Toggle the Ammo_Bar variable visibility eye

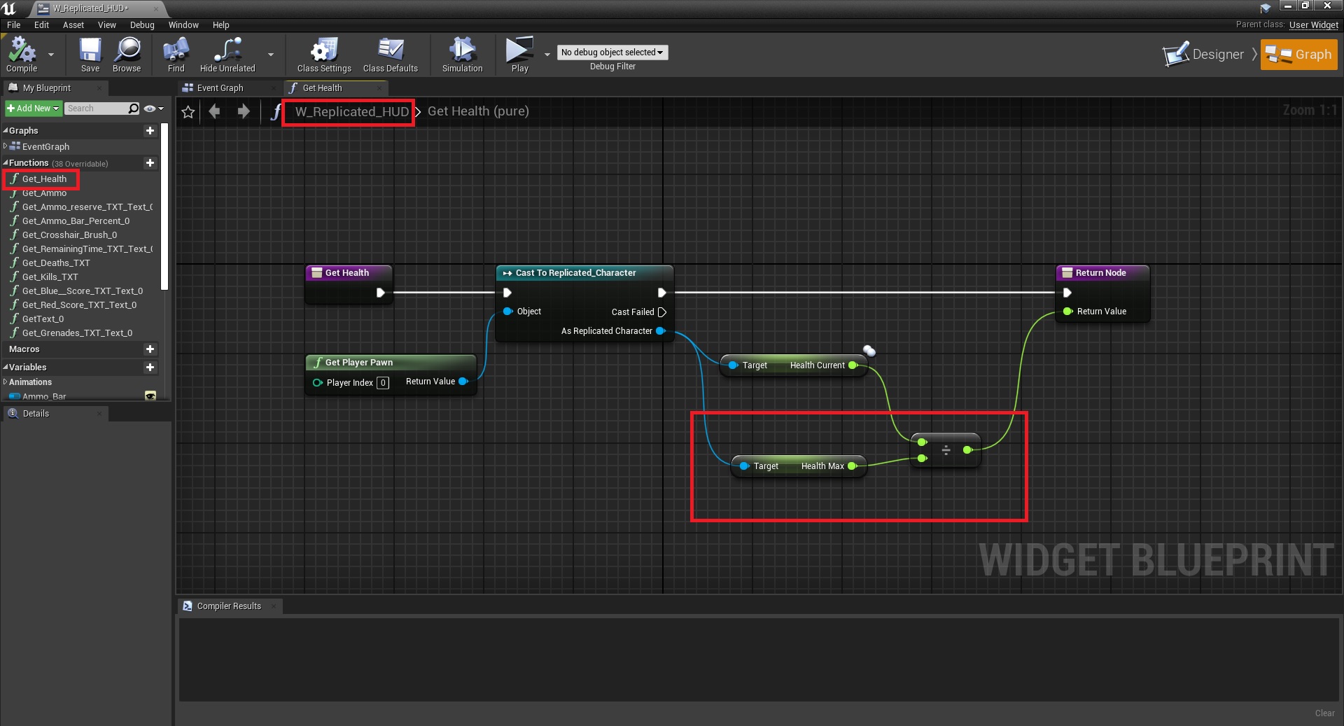(x=150, y=396)
